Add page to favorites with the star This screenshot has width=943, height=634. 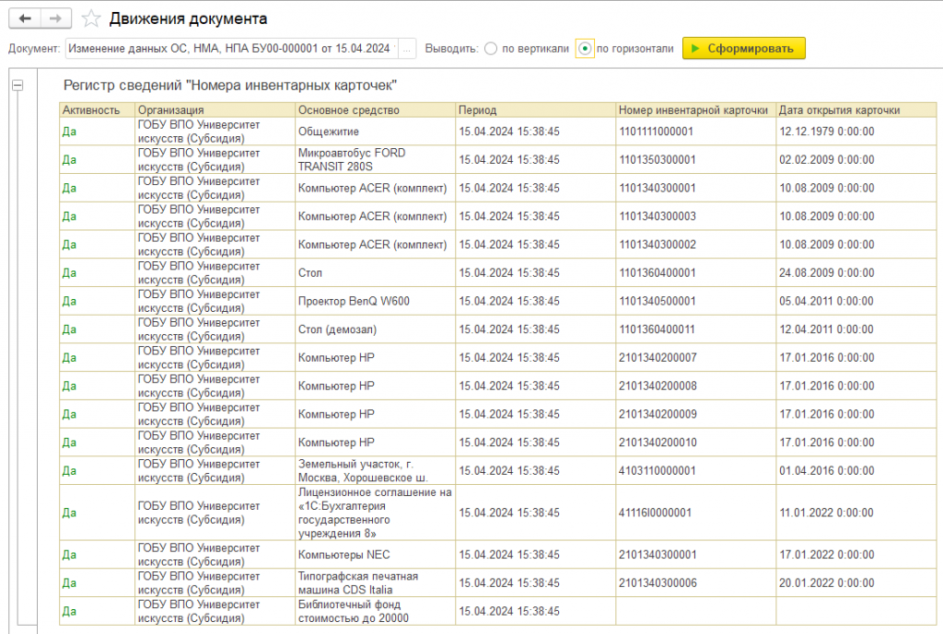(91, 18)
